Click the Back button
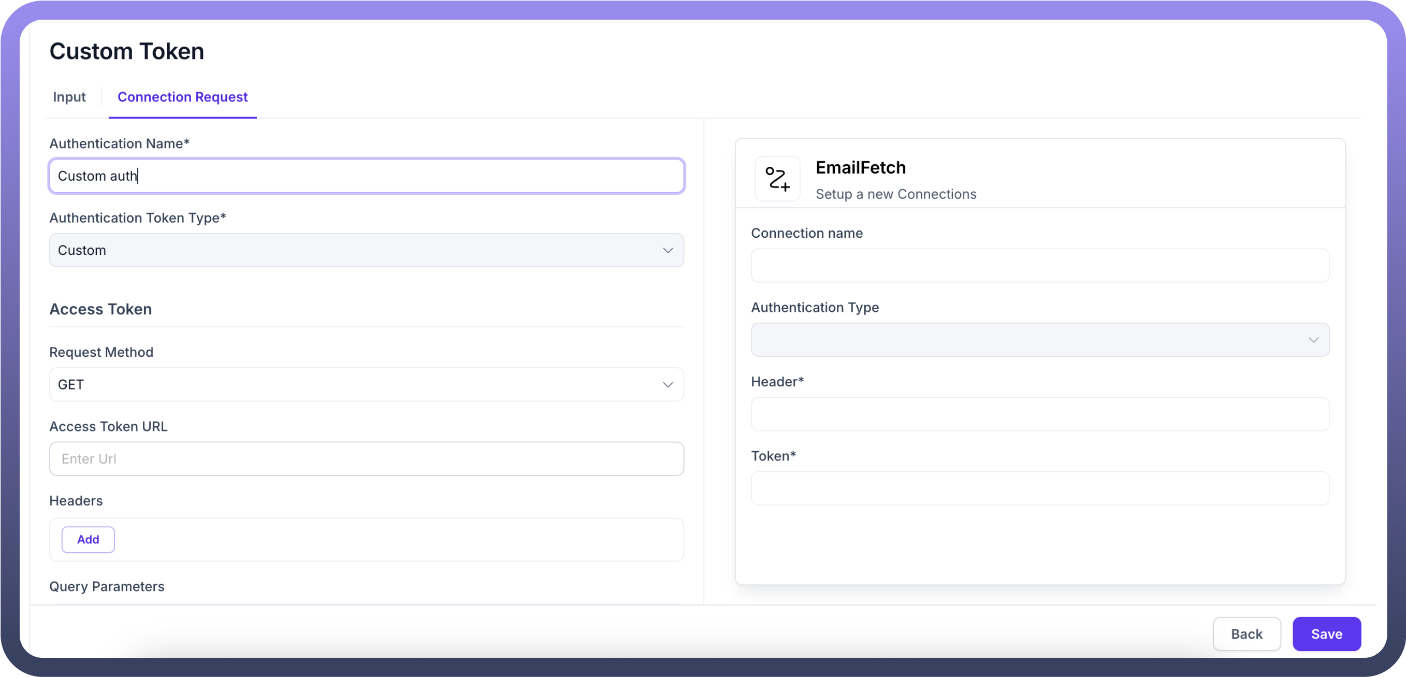Screen dimensions: 1406x677 (1246, 634)
